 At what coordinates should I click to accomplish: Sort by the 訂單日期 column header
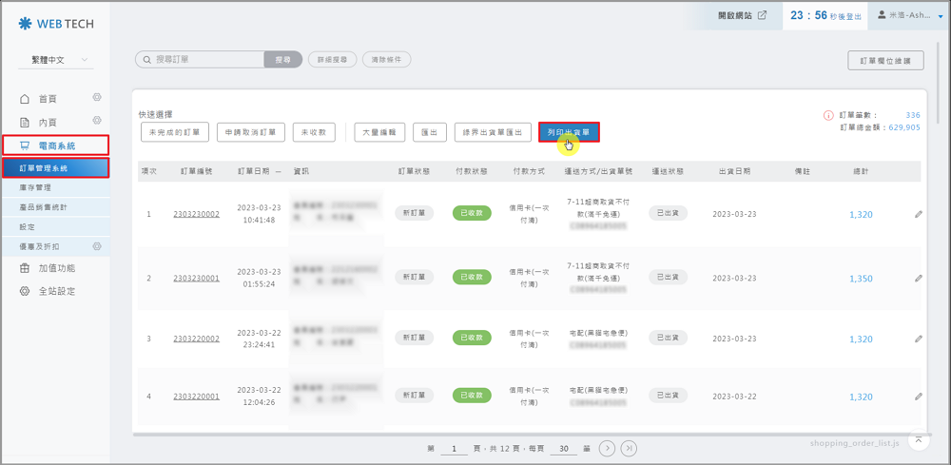[x=258, y=171]
